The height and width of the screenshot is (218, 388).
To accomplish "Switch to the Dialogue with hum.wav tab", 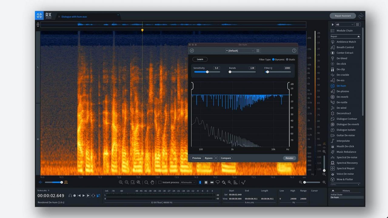I will click(x=75, y=17).
